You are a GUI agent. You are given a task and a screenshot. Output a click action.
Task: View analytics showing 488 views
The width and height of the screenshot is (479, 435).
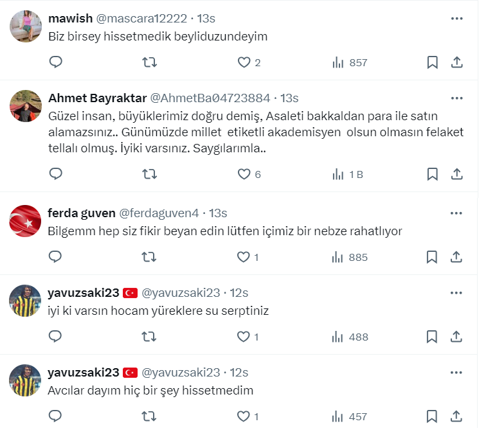click(x=350, y=337)
